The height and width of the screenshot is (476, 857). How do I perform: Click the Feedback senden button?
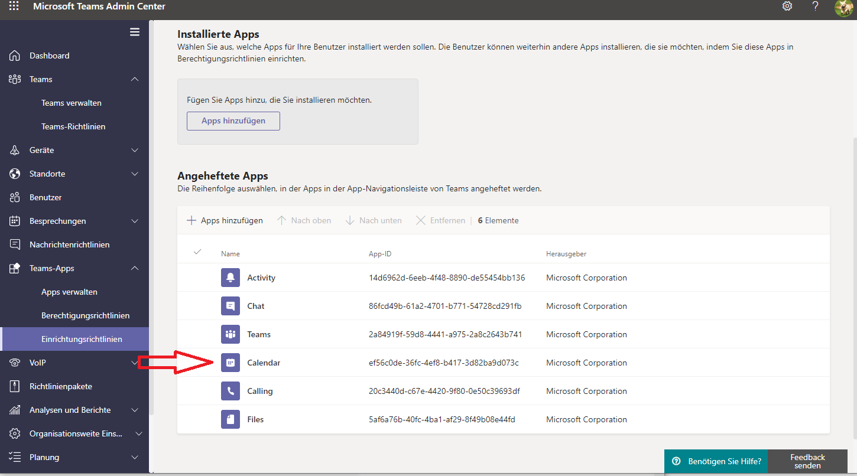tap(807, 461)
